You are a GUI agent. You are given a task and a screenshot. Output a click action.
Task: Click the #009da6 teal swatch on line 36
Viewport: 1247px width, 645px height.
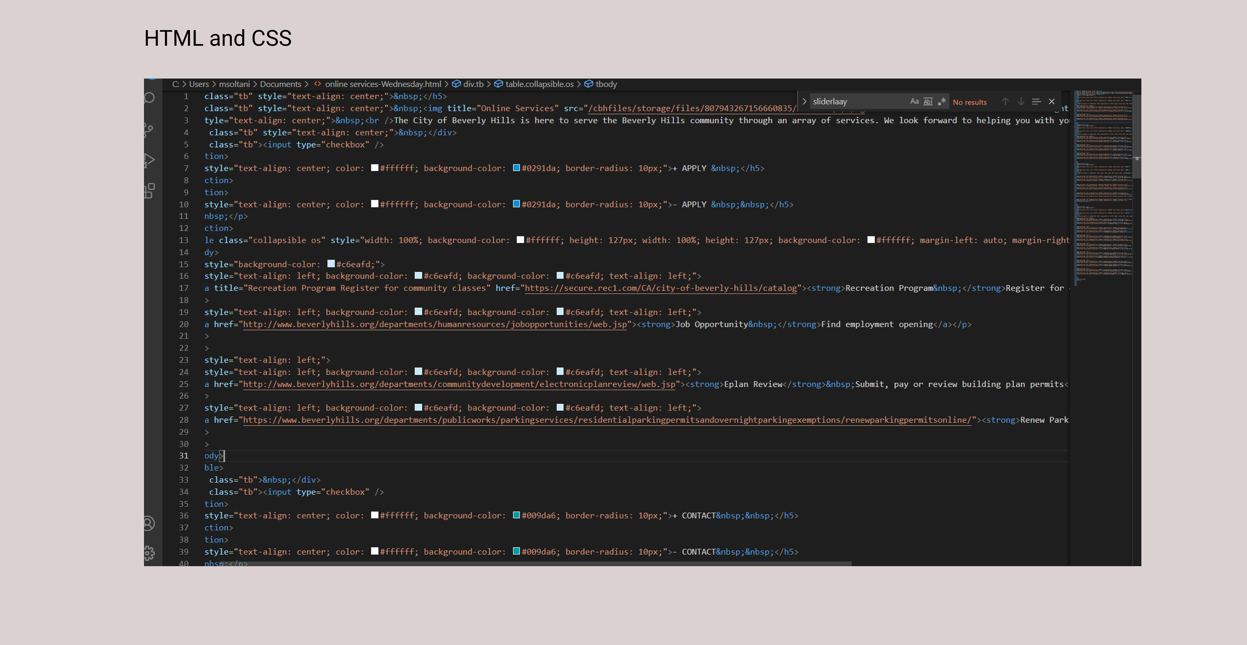(x=517, y=515)
